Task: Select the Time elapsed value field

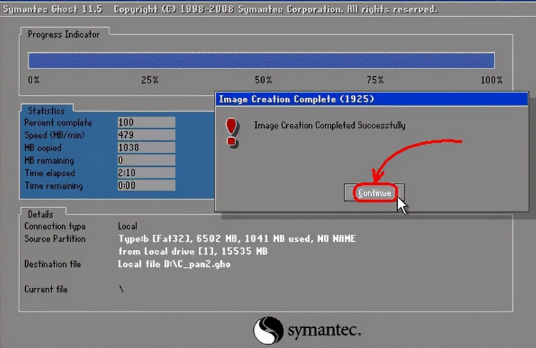Action: click(x=145, y=173)
